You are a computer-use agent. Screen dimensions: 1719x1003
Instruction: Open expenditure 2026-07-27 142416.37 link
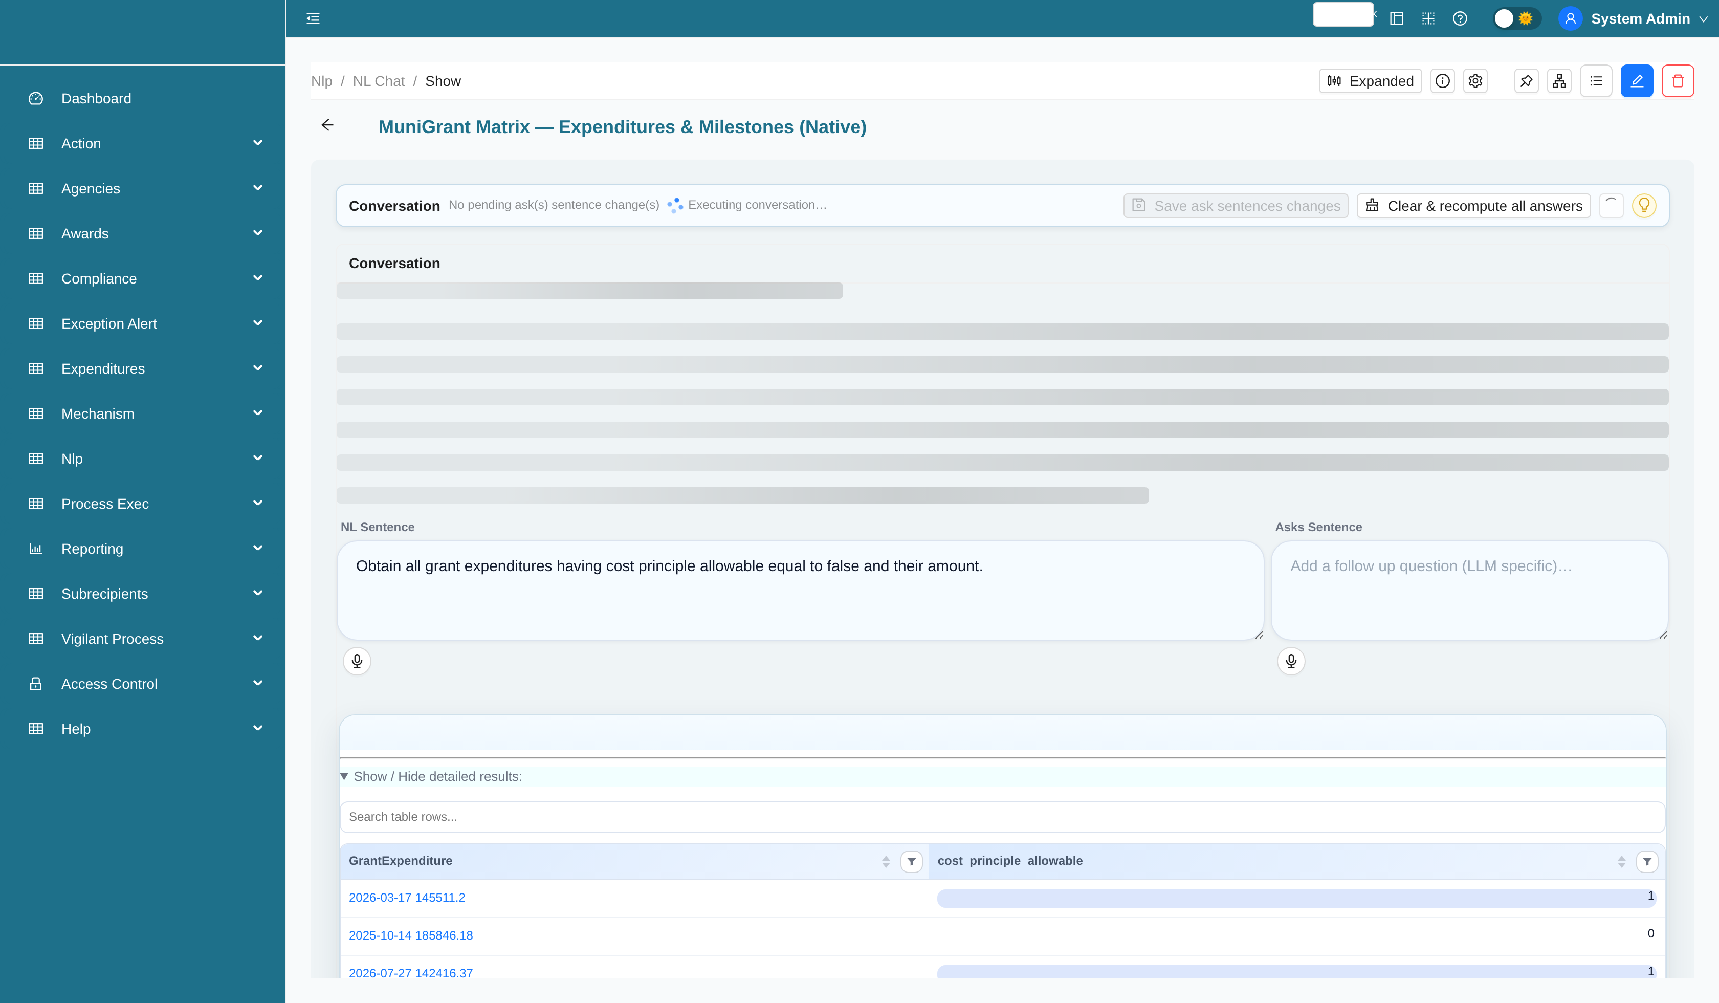[411, 973]
